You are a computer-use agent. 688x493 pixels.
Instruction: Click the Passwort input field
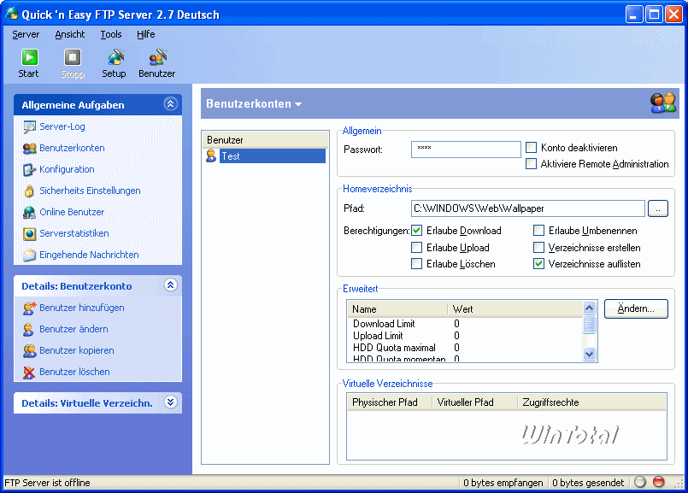(466, 150)
